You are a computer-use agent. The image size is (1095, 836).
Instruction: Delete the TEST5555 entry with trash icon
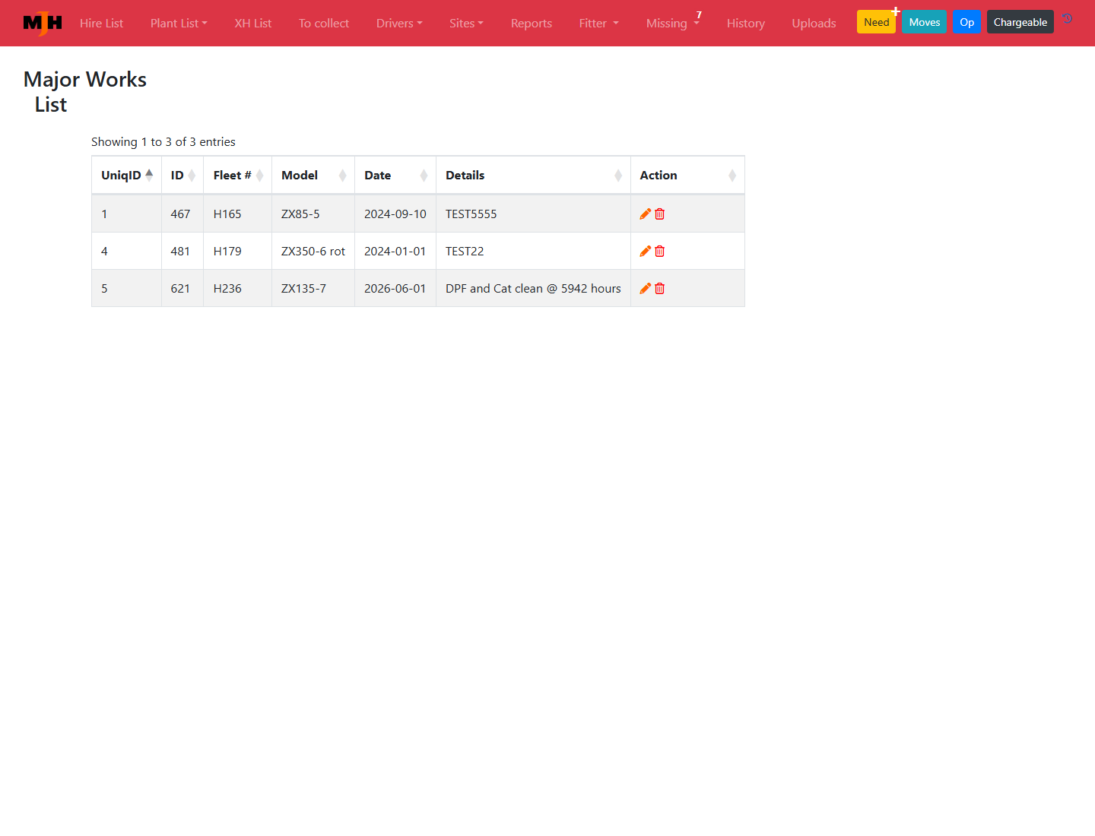pyautogui.click(x=660, y=214)
